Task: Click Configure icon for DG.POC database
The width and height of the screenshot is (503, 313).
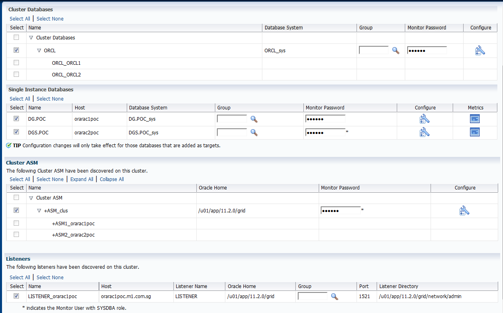Action: tap(425, 119)
